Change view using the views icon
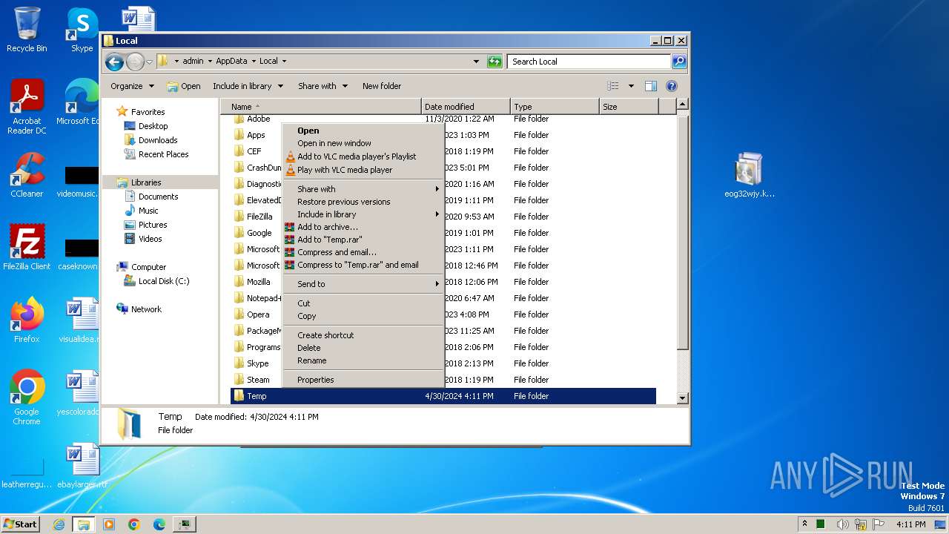 (613, 86)
